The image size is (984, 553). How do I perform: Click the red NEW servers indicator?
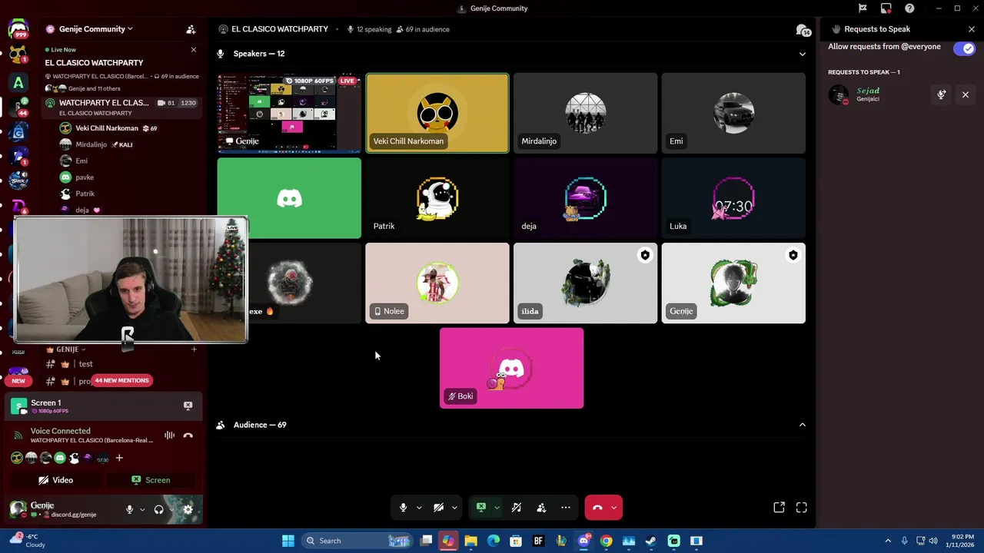[x=18, y=381]
